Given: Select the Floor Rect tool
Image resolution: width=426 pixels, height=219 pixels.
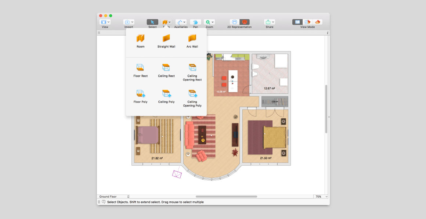Looking at the screenshot, I should [140, 71].
